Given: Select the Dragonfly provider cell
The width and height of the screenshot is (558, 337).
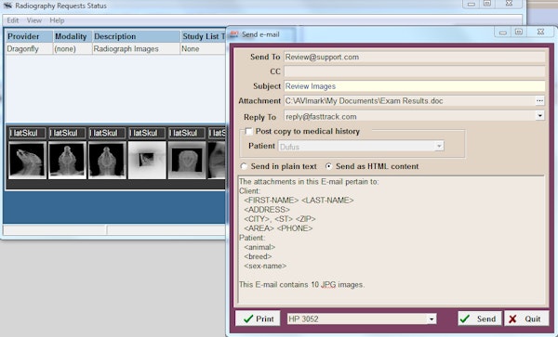Looking at the screenshot, I should click(x=29, y=48).
